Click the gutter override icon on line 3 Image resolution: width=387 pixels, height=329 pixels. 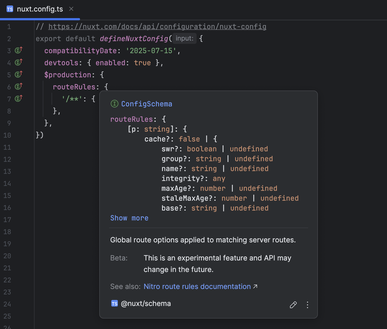pos(18,50)
